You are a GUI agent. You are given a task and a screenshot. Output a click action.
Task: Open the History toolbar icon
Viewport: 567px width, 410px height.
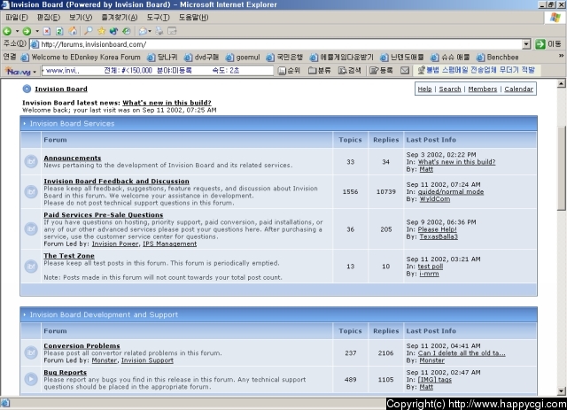(126, 32)
